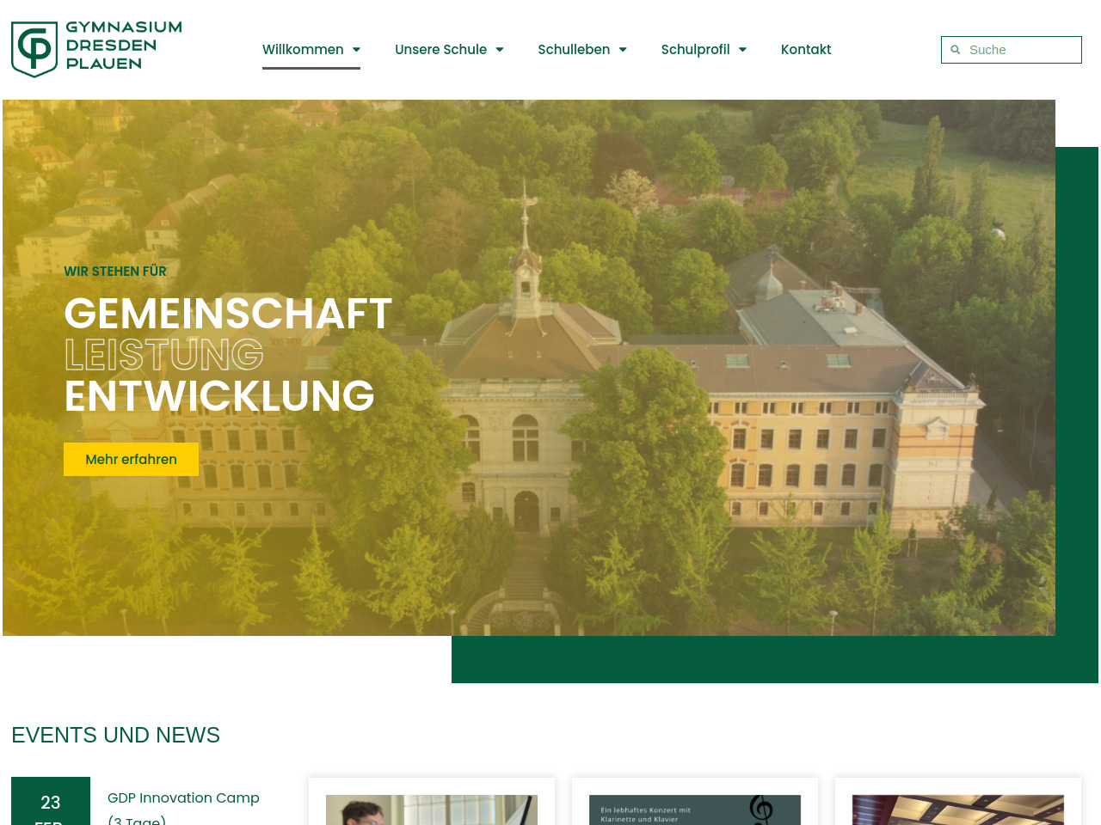Select the Unsere Schule menu label
Screen dimensions: 1101x825
[440, 50]
